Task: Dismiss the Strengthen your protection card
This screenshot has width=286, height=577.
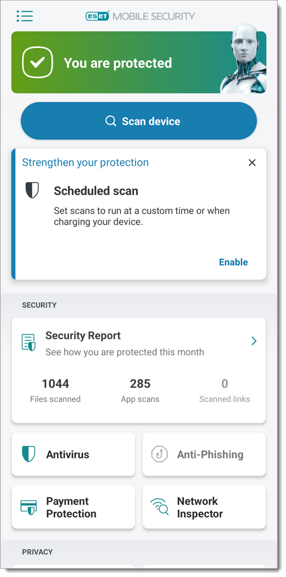Action: tap(252, 163)
